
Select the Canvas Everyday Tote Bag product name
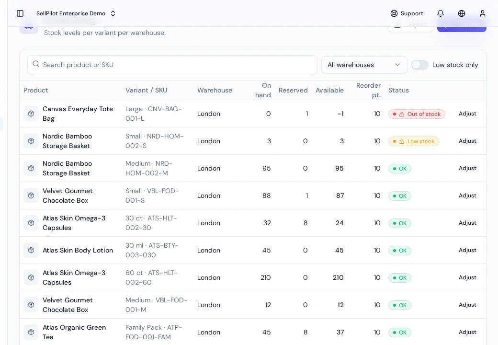tap(78, 114)
